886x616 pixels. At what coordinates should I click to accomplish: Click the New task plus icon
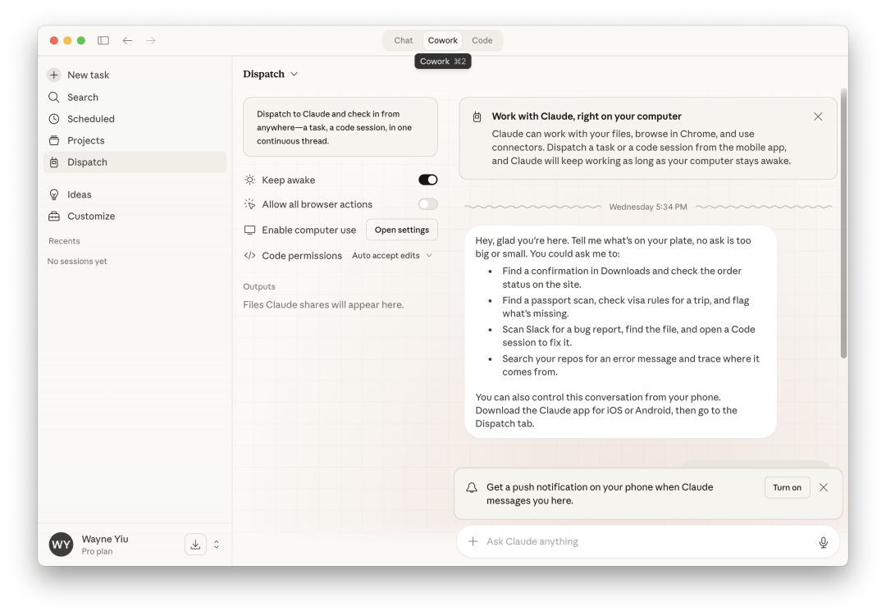54,75
